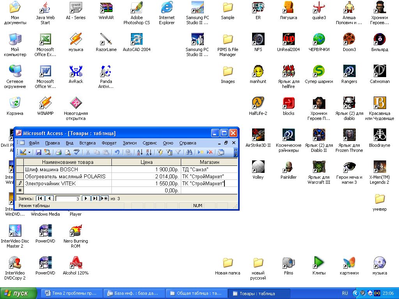This screenshot has height=299, width=399.
Task: Click the file search icon in Access toolbar
Action: [47, 152]
